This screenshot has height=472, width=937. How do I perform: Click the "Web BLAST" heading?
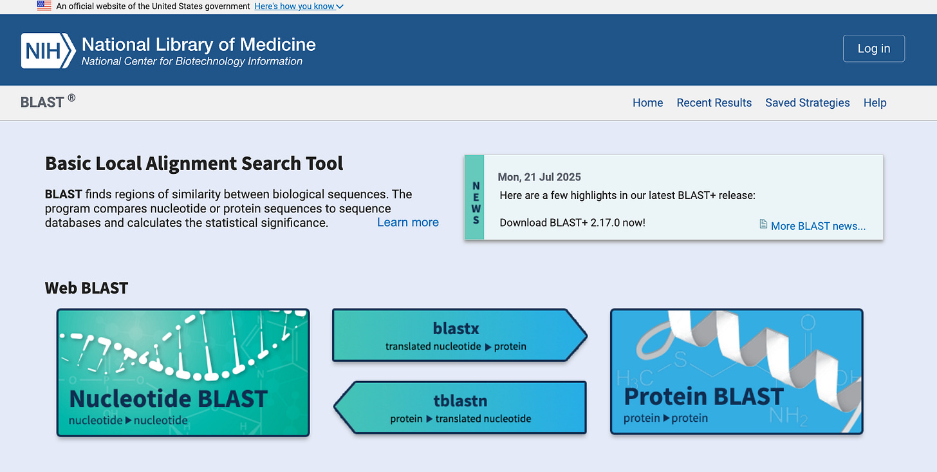(x=86, y=288)
